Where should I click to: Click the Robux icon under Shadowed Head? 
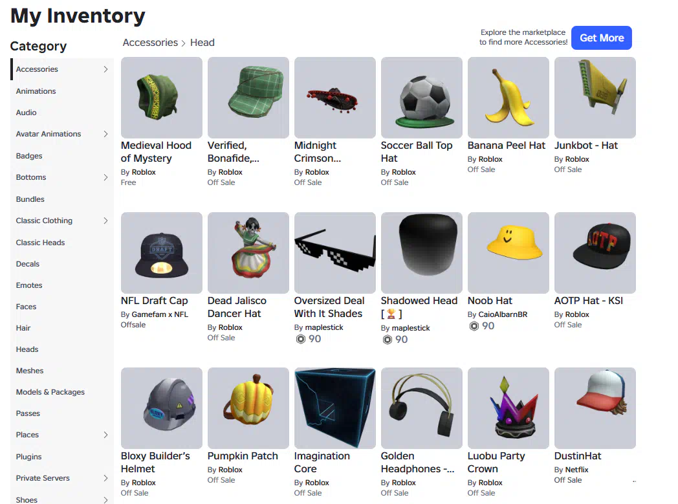click(x=388, y=340)
